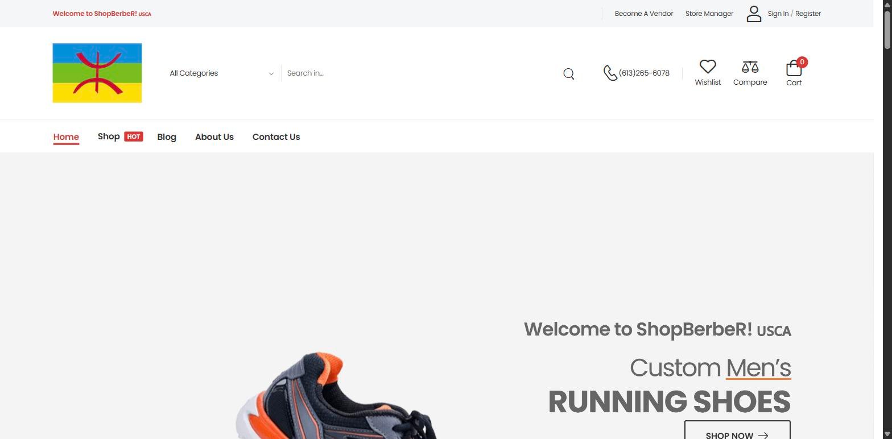Click the Become A Vendor link

tap(644, 14)
